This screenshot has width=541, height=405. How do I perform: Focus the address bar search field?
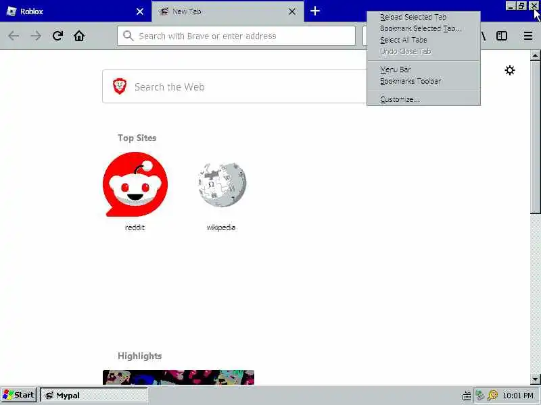[236, 36]
